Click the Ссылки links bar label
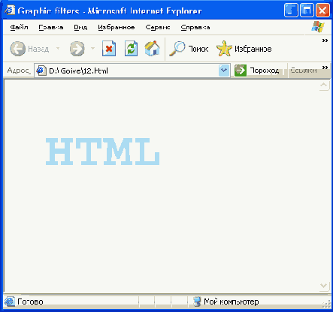This screenshot has width=333, height=312. [304, 70]
